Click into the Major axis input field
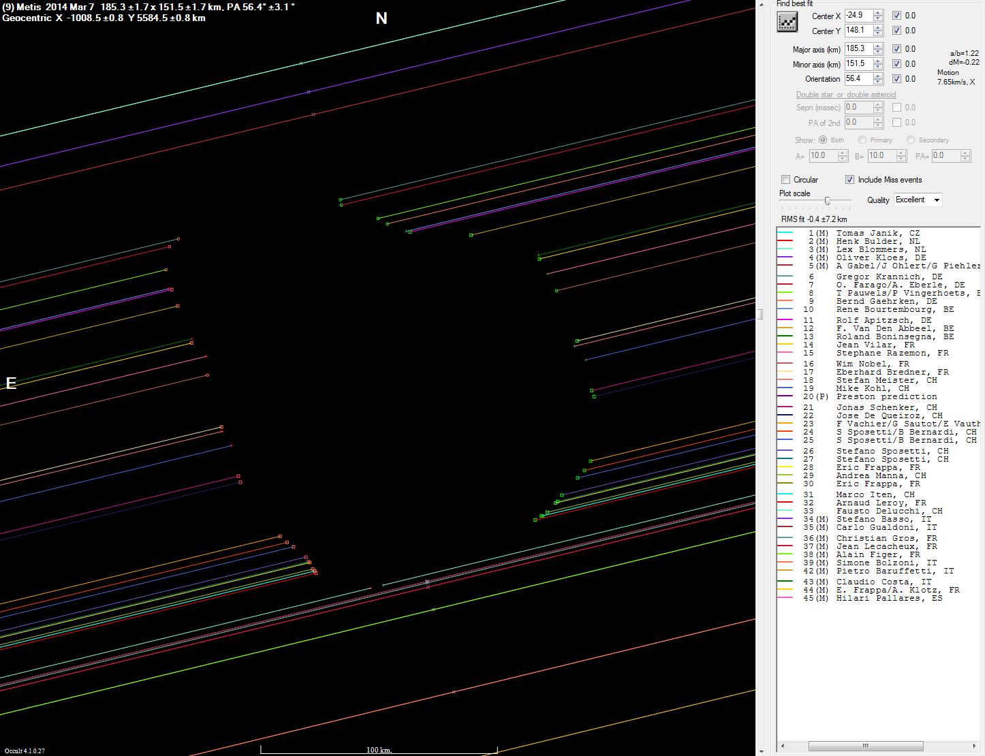This screenshot has width=985, height=756. click(858, 49)
